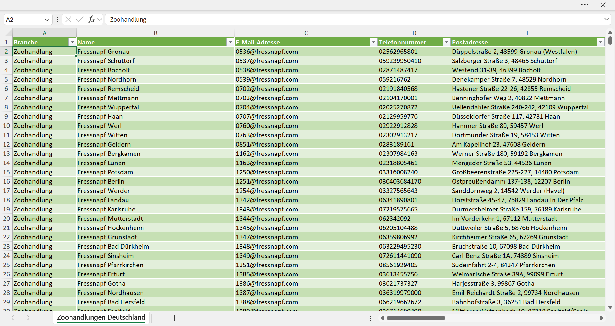Close the window with the X button
The height and width of the screenshot is (326, 615).
[x=603, y=5]
